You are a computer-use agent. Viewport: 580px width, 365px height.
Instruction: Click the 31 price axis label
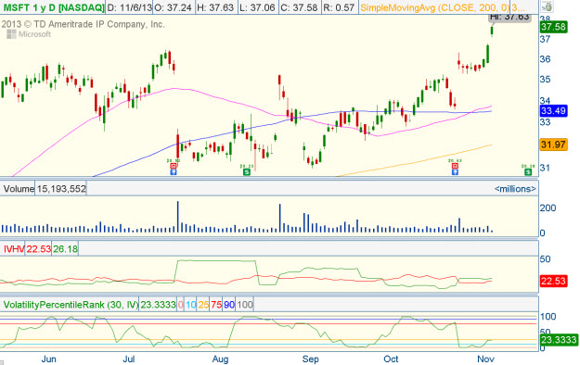pos(545,168)
